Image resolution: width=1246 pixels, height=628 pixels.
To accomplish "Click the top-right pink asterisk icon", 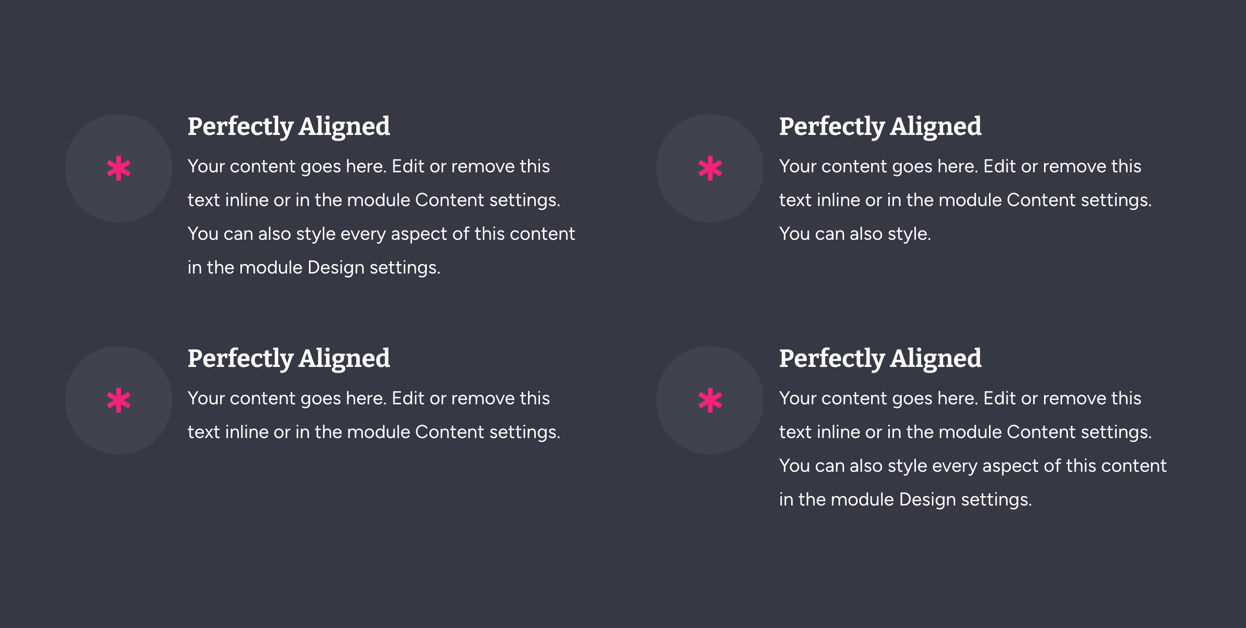I will pyautogui.click(x=710, y=168).
